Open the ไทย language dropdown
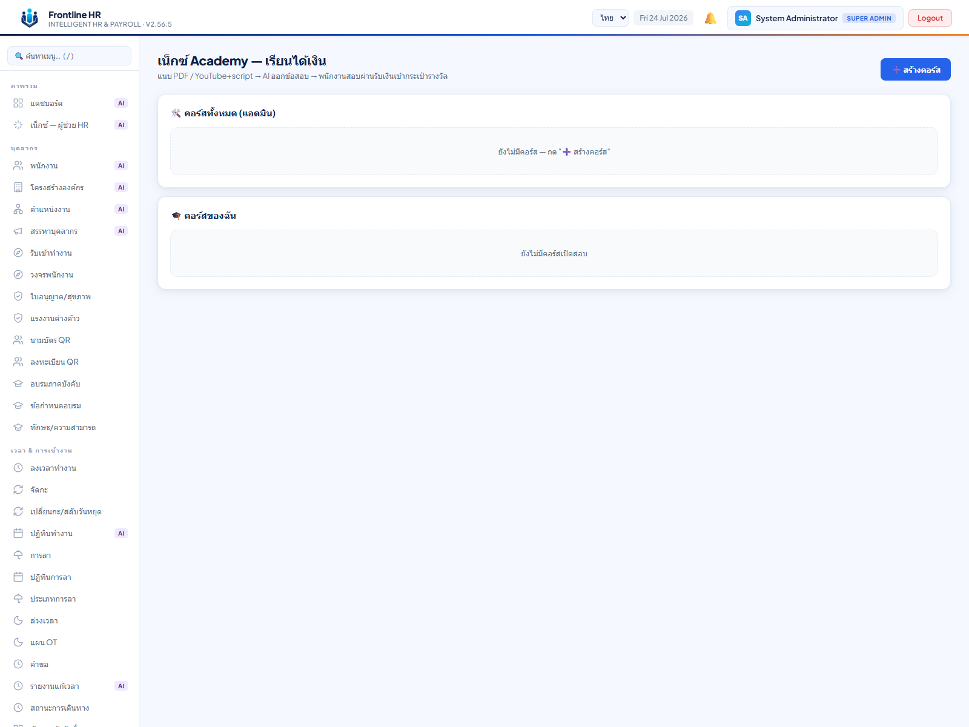The width and height of the screenshot is (969, 727). 610,18
